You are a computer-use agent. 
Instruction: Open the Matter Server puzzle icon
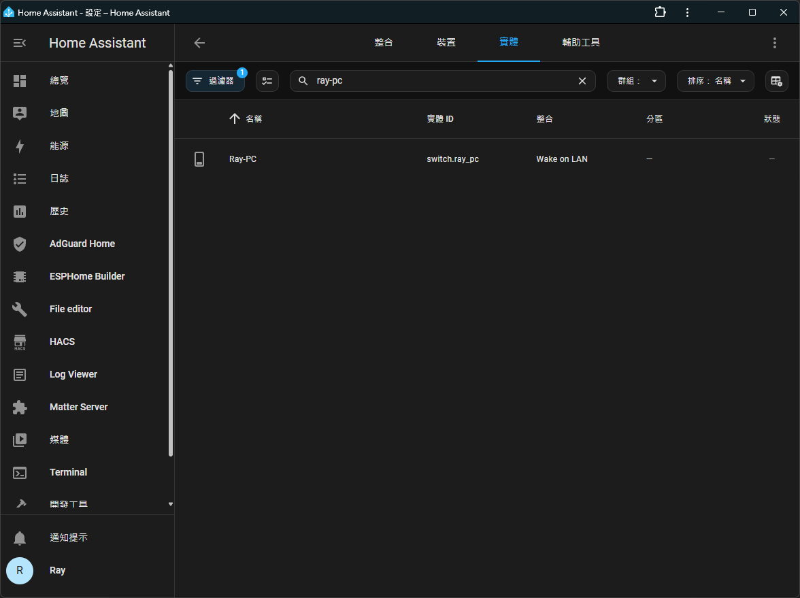point(19,407)
